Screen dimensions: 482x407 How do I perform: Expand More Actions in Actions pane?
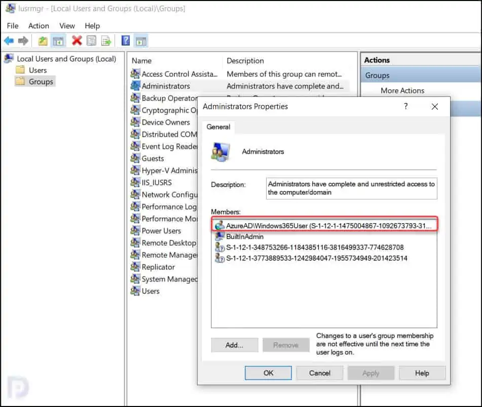coord(402,90)
